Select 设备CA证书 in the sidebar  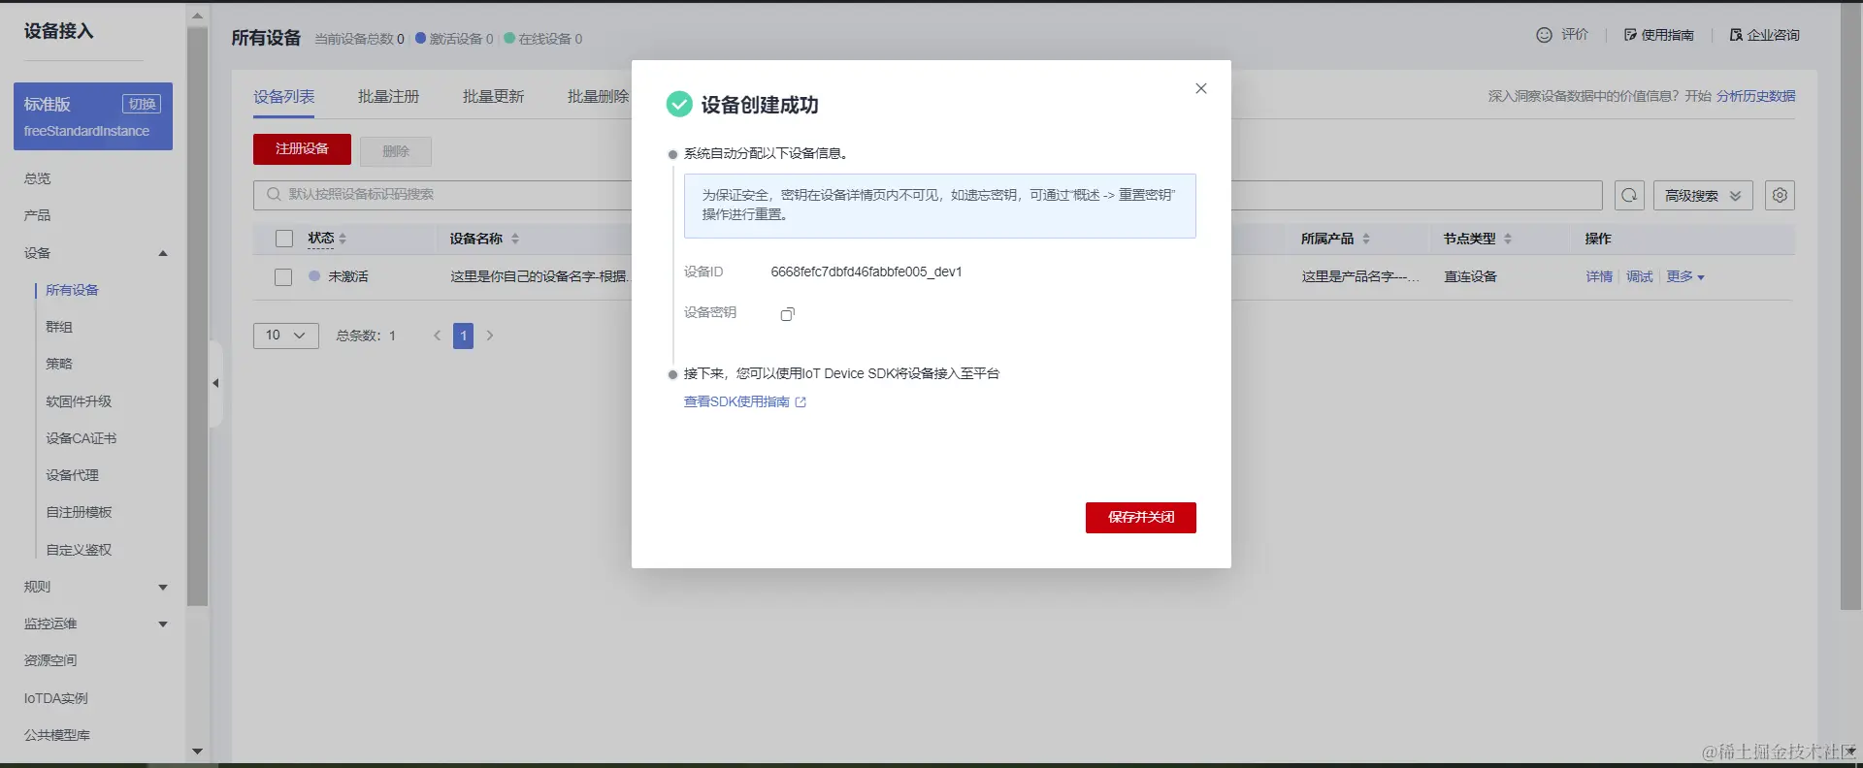point(82,438)
